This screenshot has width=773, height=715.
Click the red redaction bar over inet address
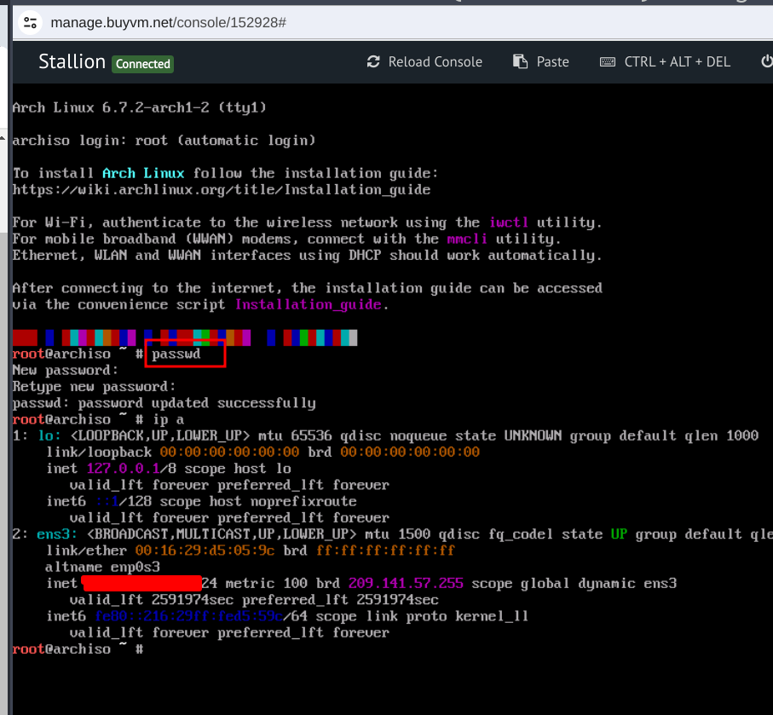point(141,584)
